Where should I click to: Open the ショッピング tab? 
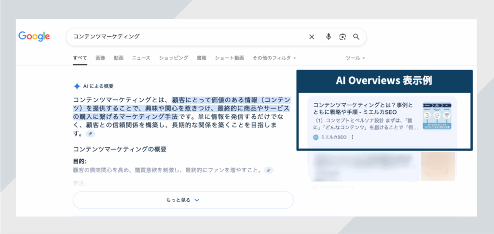pos(174,58)
